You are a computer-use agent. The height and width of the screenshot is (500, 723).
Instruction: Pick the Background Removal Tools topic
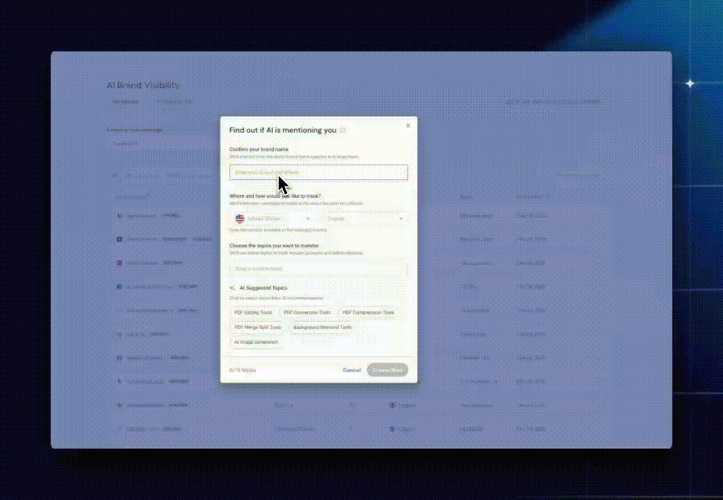pyautogui.click(x=322, y=327)
